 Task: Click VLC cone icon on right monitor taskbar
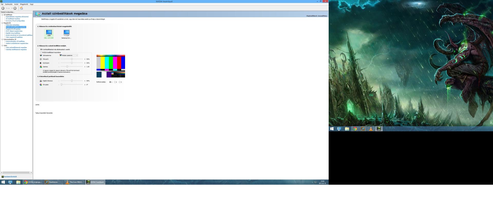[x=371, y=129]
